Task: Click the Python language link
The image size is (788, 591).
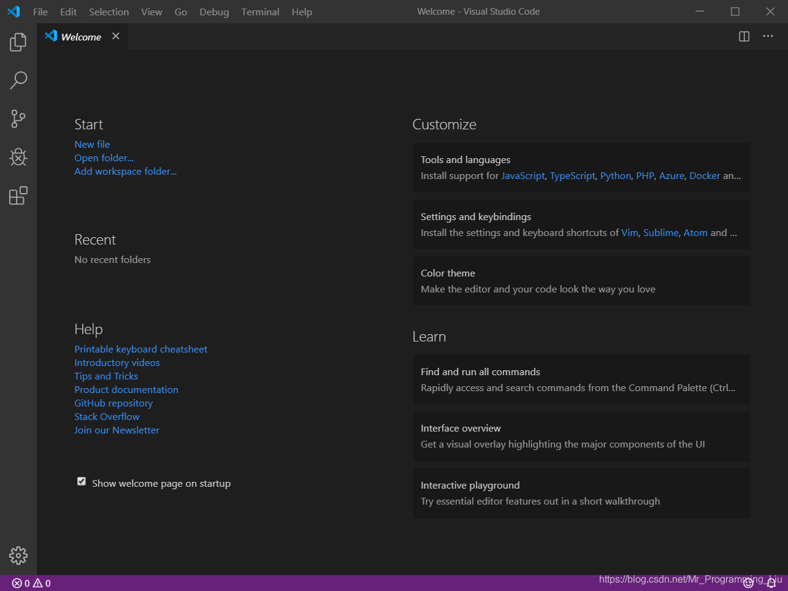Action: (x=616, y=176)
